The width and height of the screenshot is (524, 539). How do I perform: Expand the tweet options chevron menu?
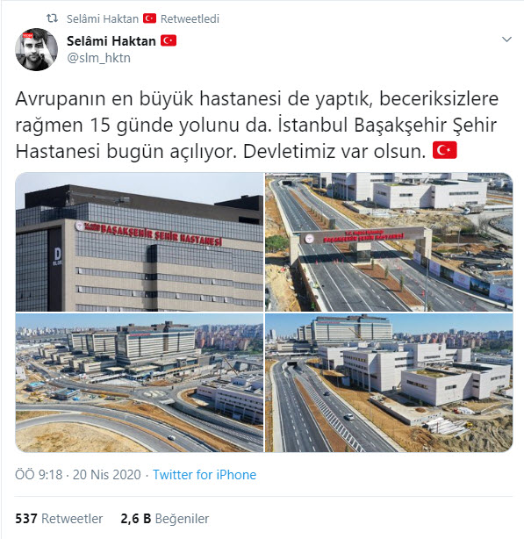tap(506, 40)
